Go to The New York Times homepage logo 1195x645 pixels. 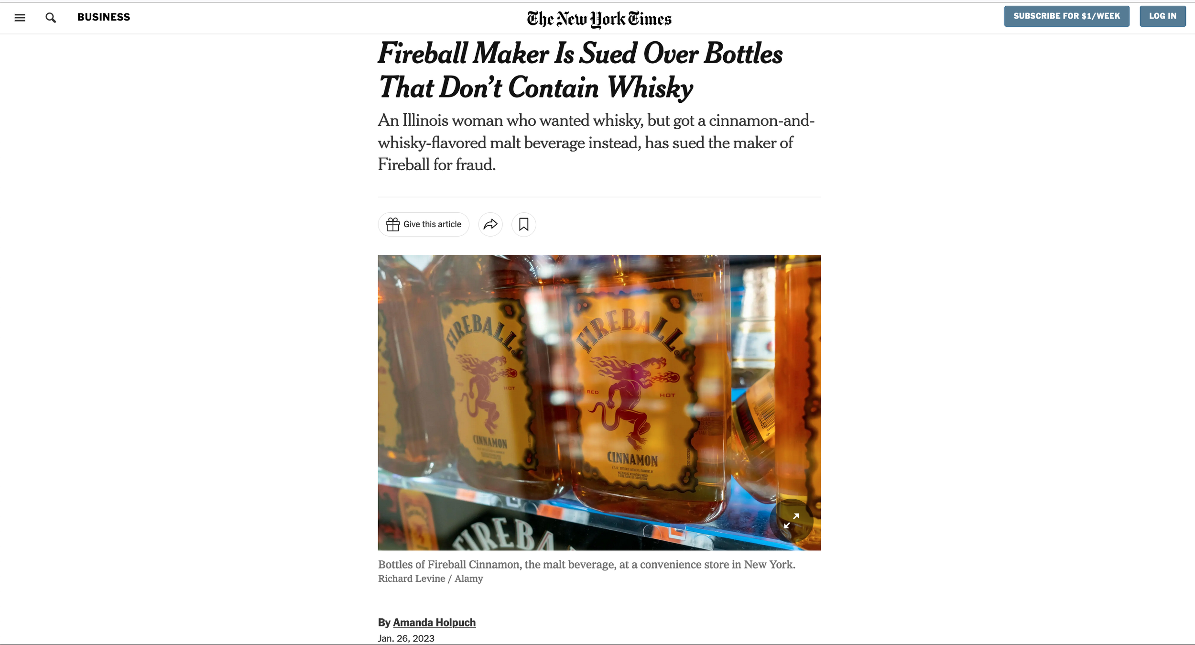(x=599, y=19)
